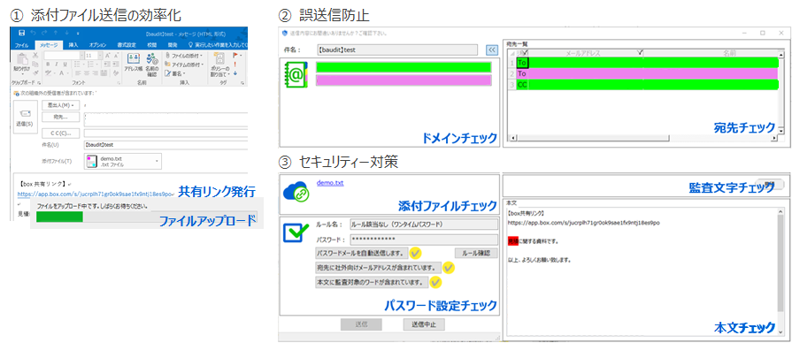Toggle check beside 本文に監査対象のワード message
This screenshot has height=343, width=792.
[435, 282]
